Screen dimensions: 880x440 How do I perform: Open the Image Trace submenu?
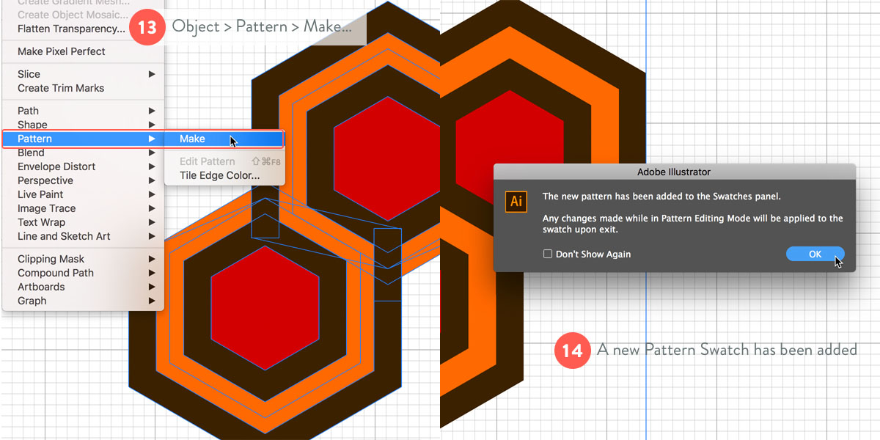(x=47, y=208)
